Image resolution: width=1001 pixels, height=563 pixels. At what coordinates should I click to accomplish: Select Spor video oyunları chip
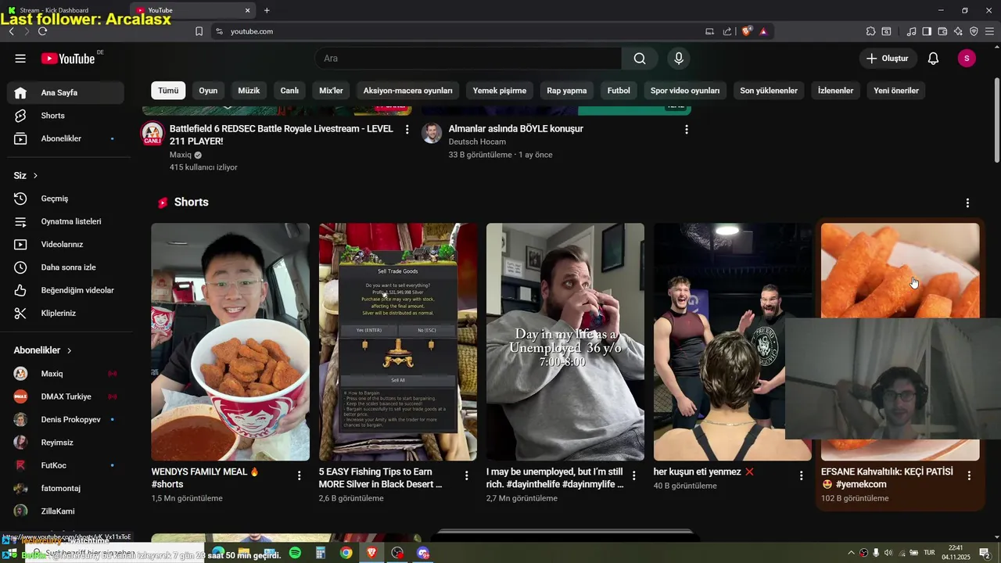coord(685,91)
